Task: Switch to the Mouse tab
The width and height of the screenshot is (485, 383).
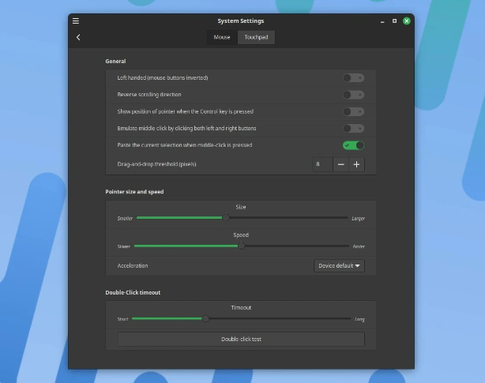Action: pyautogui.click(x=222, y=37)
